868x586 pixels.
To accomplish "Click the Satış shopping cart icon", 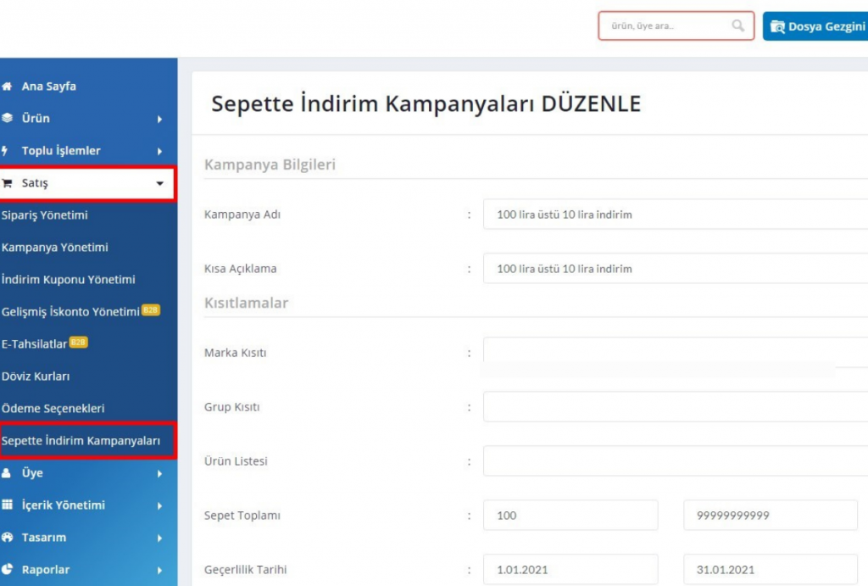I will [7, 183].
